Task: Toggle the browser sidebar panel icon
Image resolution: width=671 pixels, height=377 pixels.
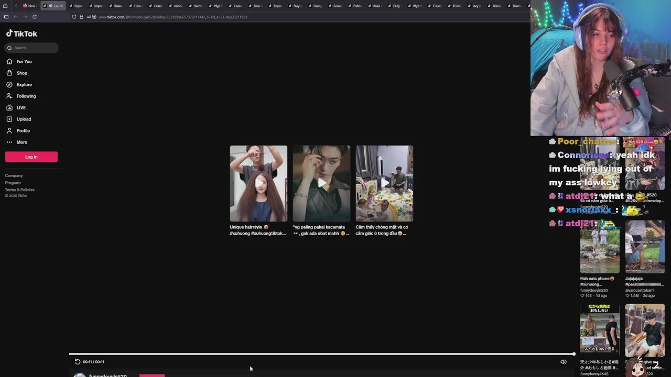Action: 6,17
